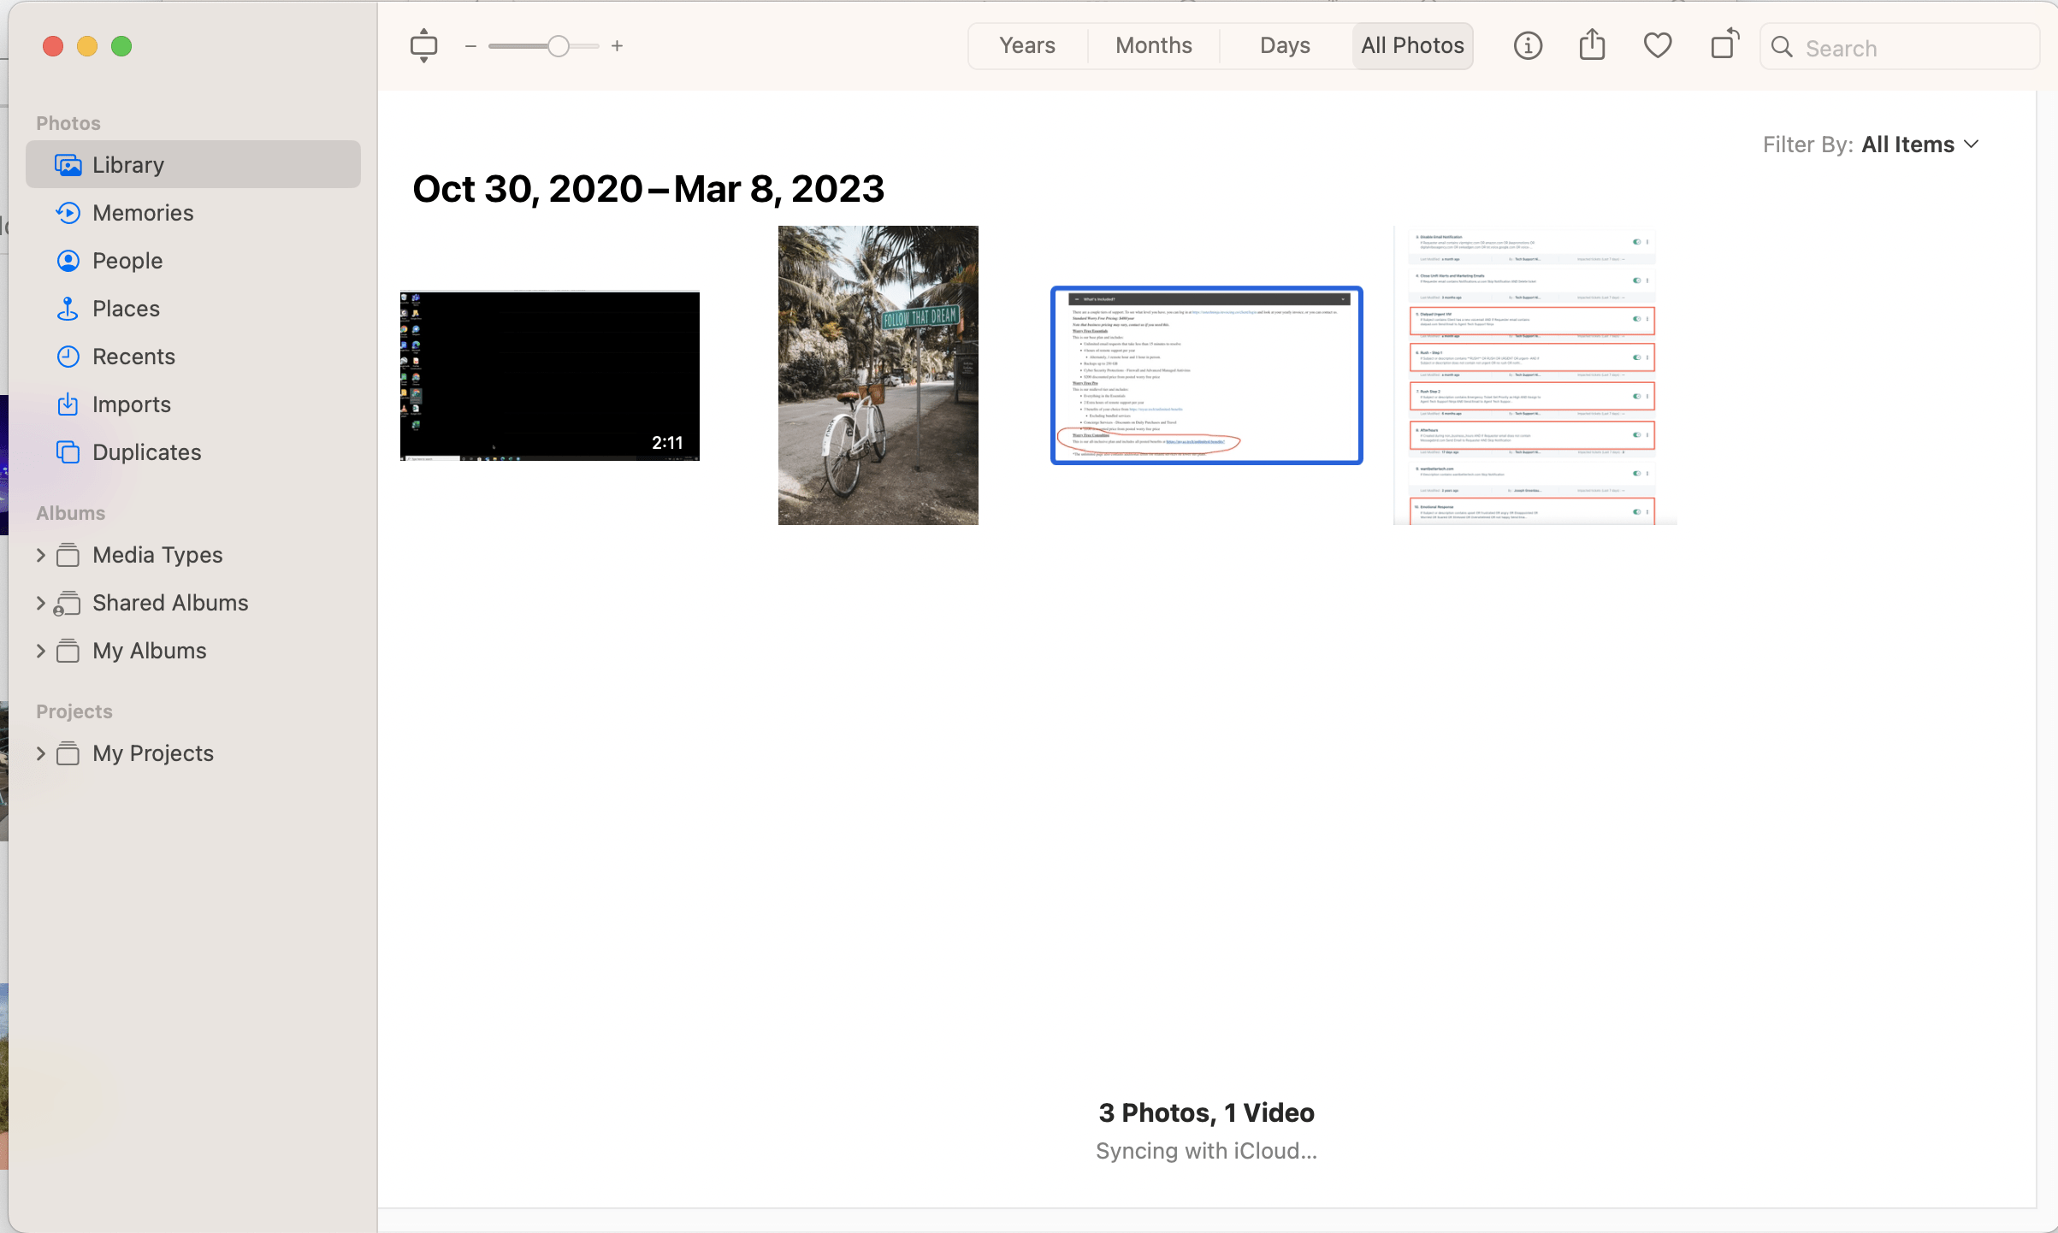Open Memories in the sidebar
Image resolution: width=2058 pixels, height=1233 pixels.
(x=143, y=213)
